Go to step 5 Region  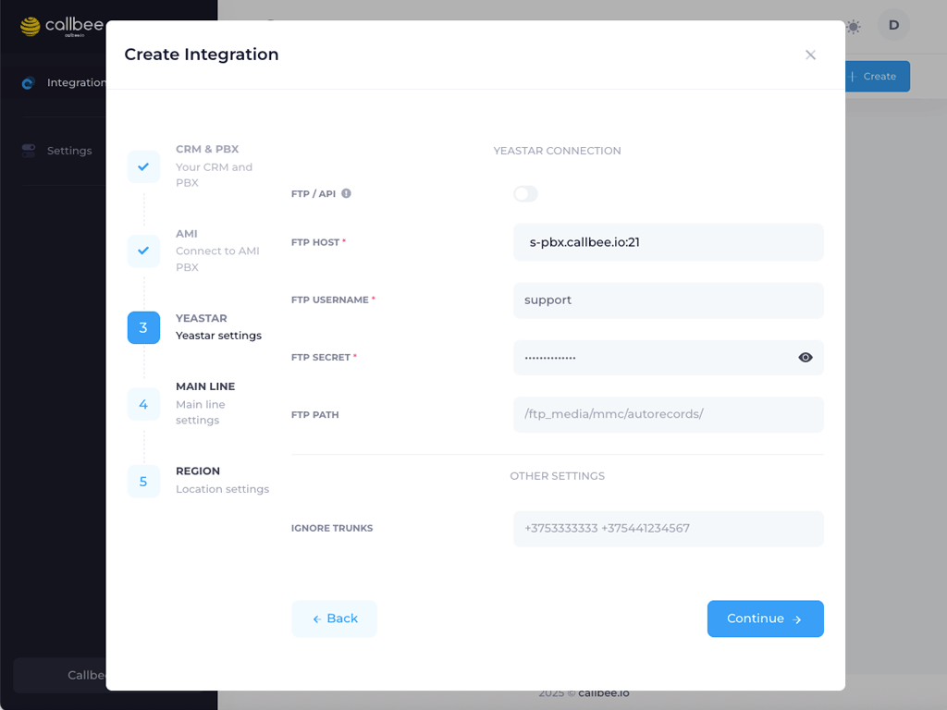[143, 481]
